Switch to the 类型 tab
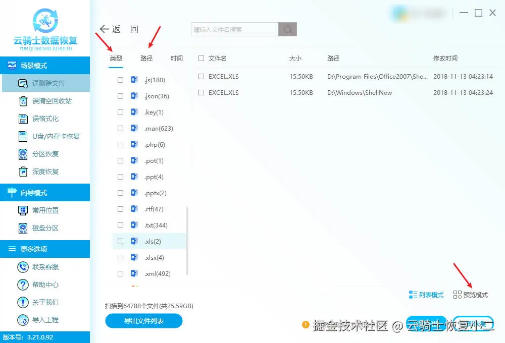Viewport: 505px width, 343px height. [x=116, y=58]
